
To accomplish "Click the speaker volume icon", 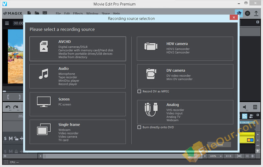I will [x=245, y=107].
